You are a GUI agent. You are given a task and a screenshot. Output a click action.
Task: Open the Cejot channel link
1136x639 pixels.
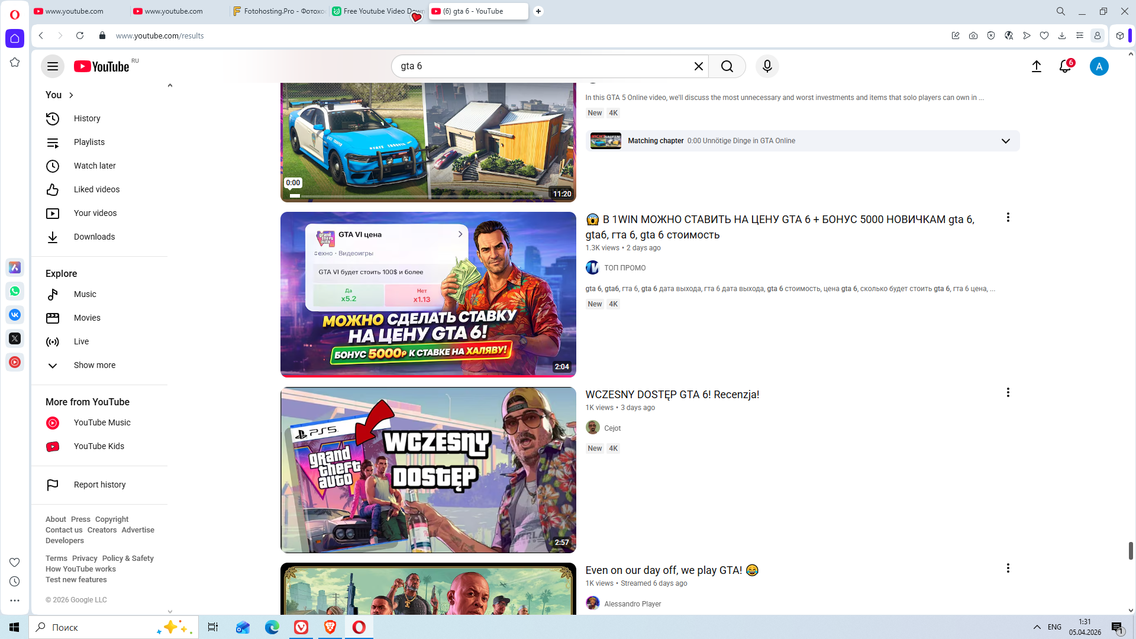click(612, 428)
